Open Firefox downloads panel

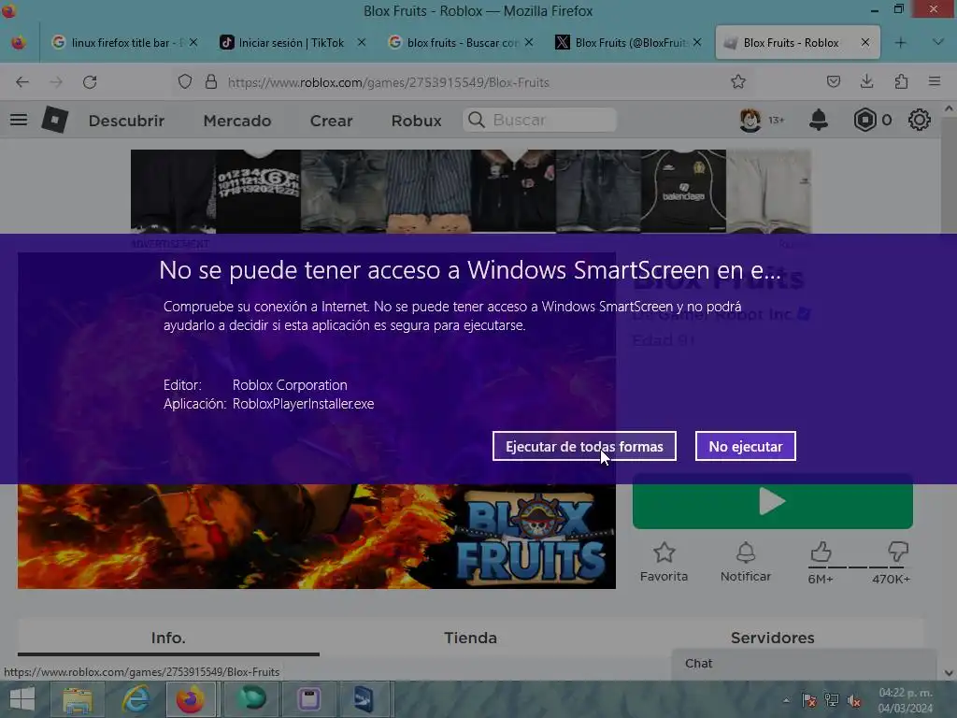tap(866, 82)
